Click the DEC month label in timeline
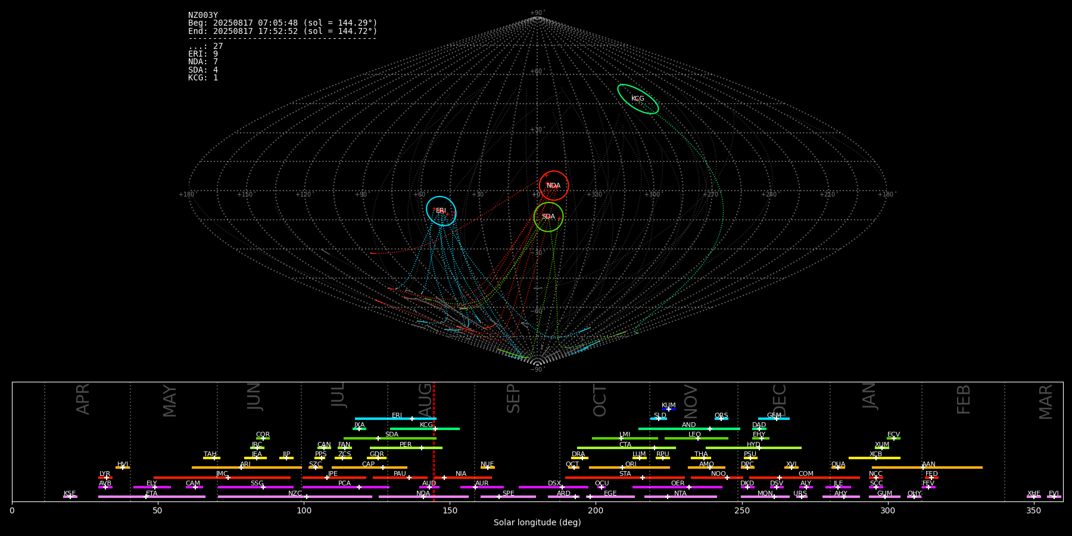This screenshot has height=536, width=1072. (x=780, y=400)
